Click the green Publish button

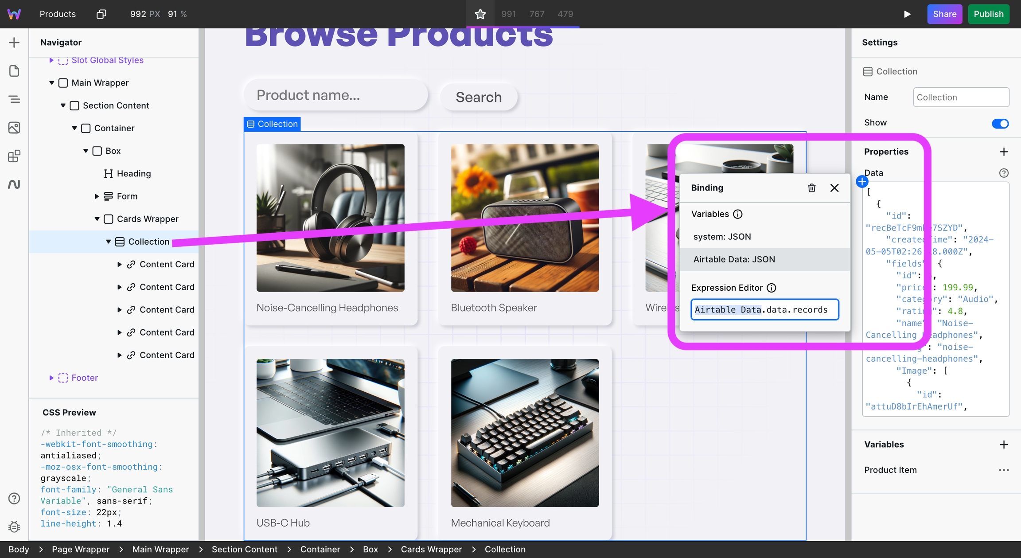click(988, 14)
